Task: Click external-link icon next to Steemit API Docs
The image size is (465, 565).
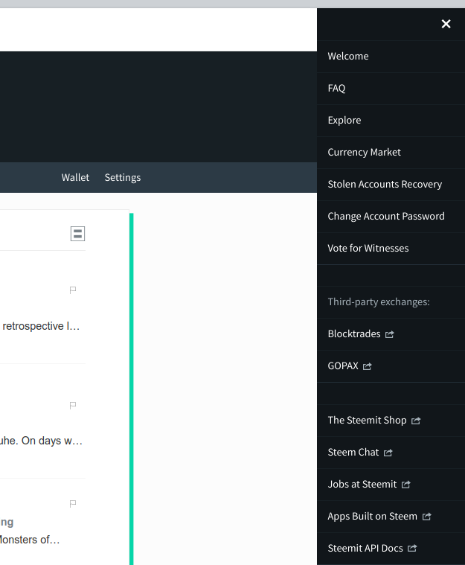Action: [x=412, y=549]
